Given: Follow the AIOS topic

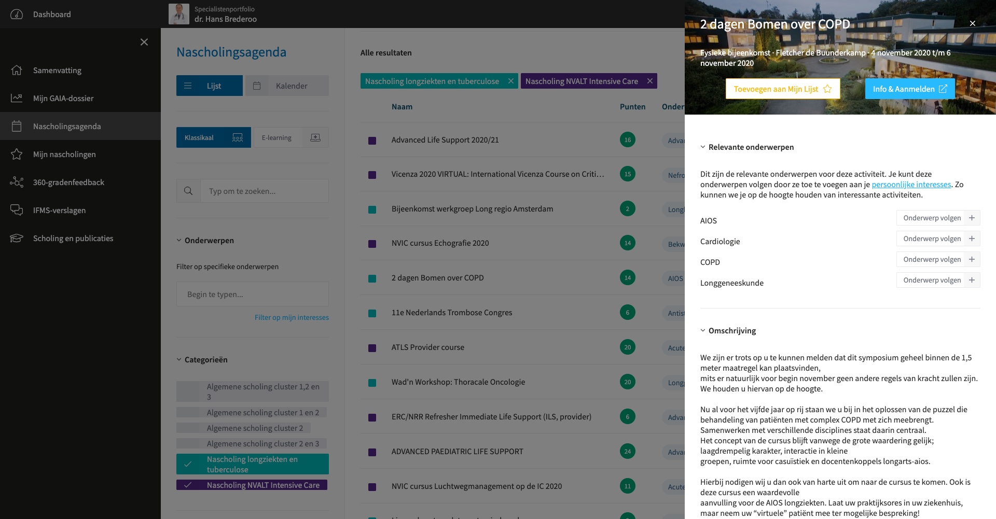Looking at the screenshot, I should [x=938, y=218].
